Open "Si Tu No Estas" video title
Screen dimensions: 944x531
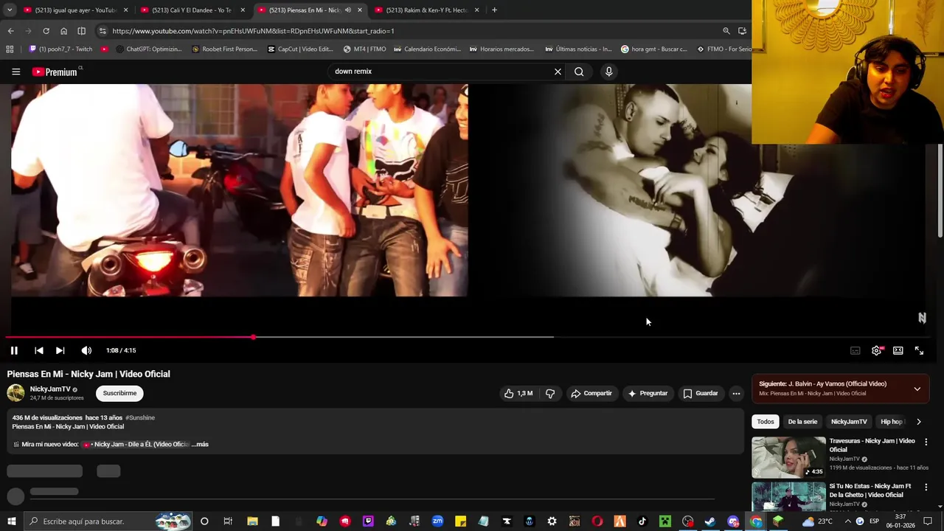coord(870,490)
